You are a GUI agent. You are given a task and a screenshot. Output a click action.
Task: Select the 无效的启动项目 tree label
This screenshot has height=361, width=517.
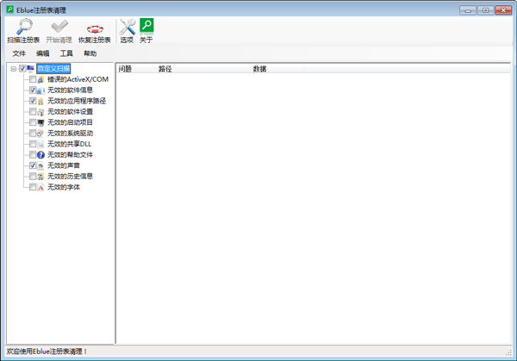[70, 122]
